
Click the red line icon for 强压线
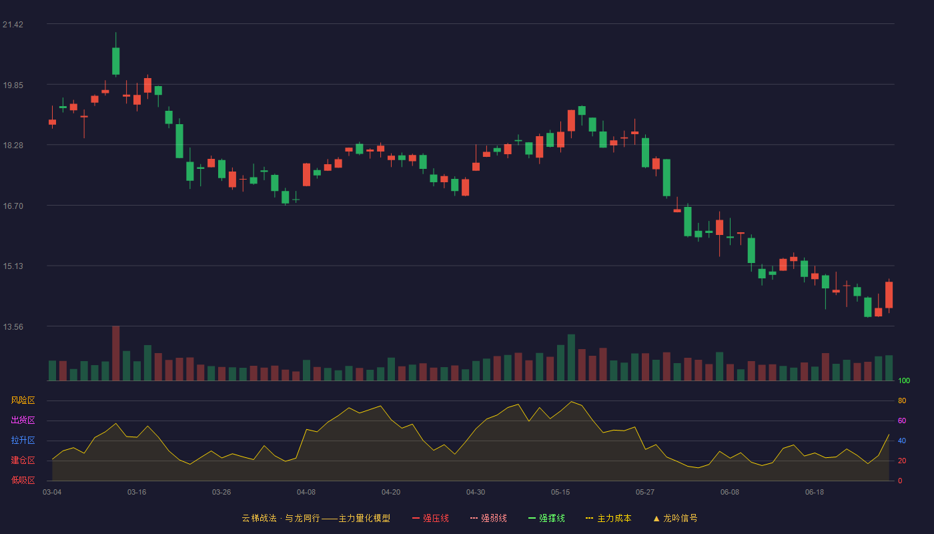click(x=416, y=518)
